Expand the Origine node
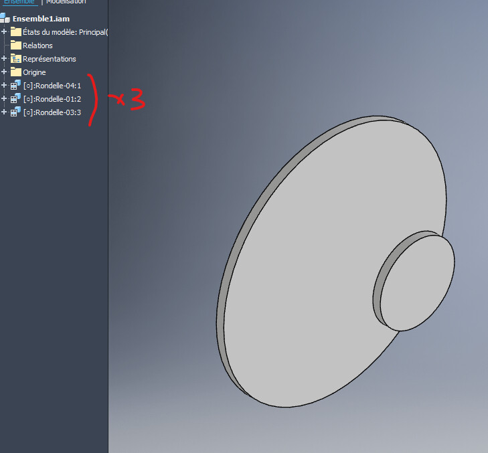The height and width of the screenshot is (453, 488). click(4, 72)
